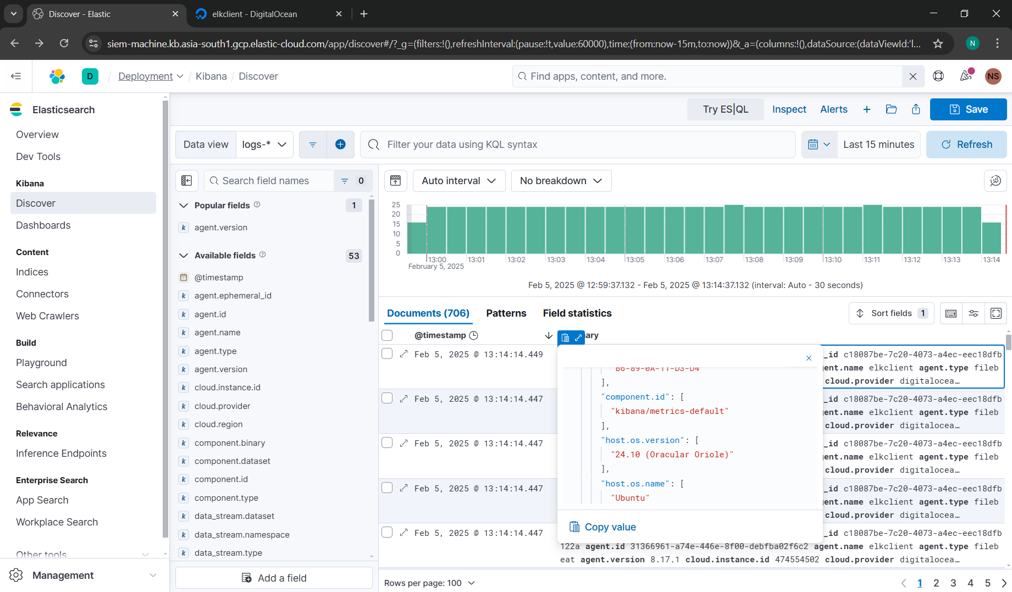Viewport: 1012px width, 592px height.
Task: Select all documents checkbox in header
Action: (387, 335)
